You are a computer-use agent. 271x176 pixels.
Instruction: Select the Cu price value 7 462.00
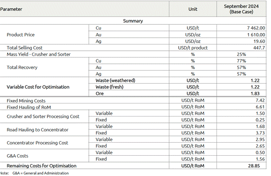pos(256,28)
